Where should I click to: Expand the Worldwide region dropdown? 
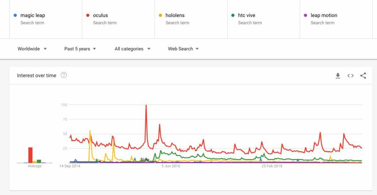point(32,49)
